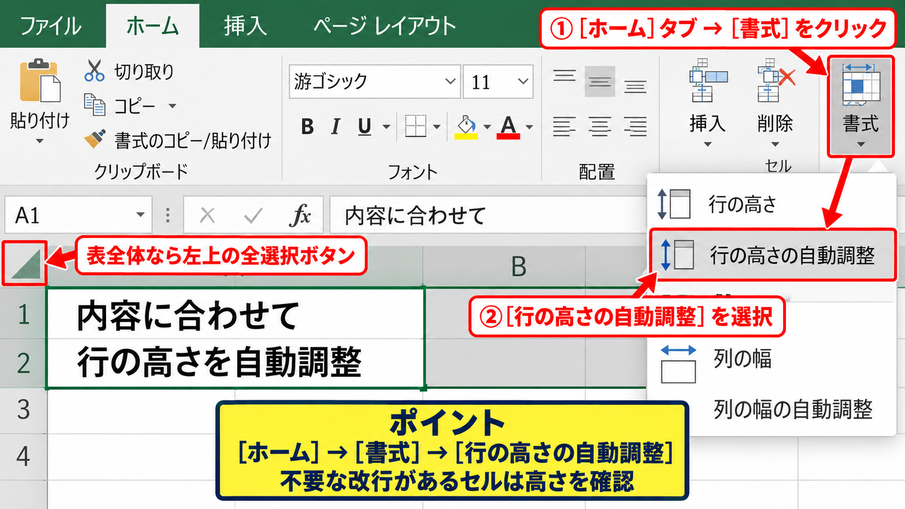Toggle Bold formatting

coord(307,127)
